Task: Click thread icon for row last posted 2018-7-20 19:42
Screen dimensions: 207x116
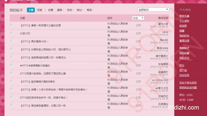Action: pos(12,25)
